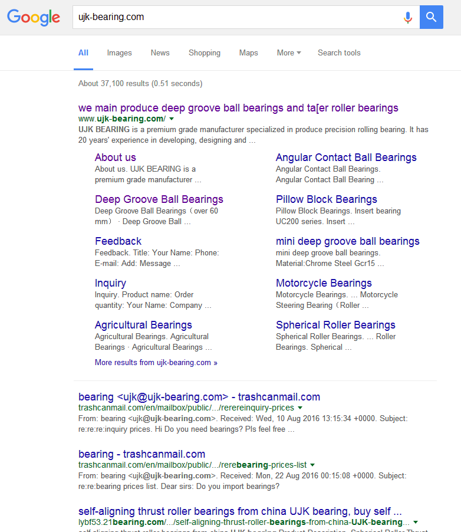Visit the Pillow Block Bearings link
This screenshot has height=532, width=461.
326,199
